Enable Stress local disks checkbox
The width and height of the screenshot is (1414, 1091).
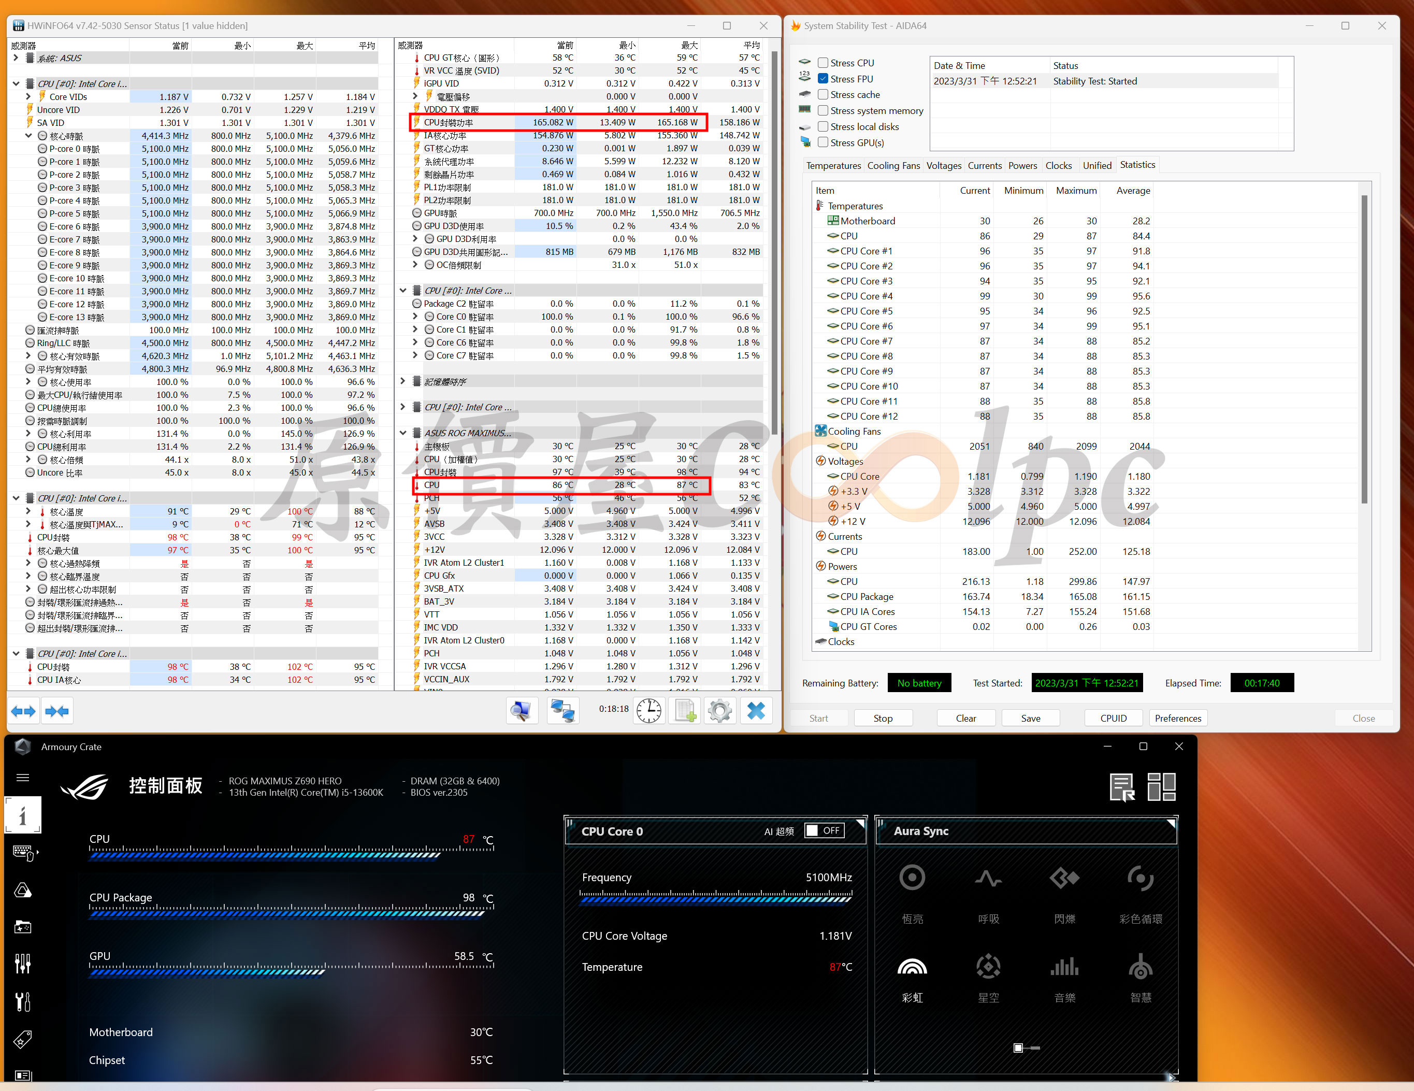point(823,127)
